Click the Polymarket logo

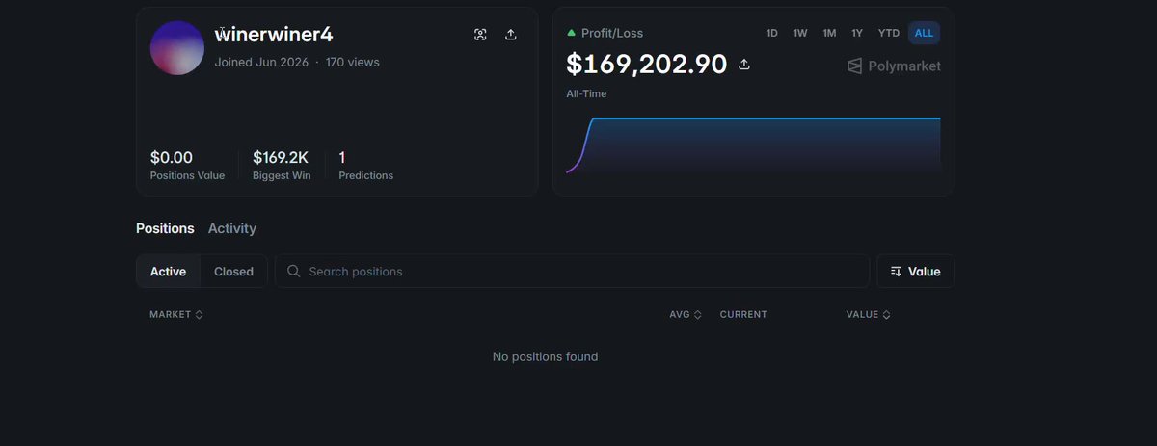894,66
